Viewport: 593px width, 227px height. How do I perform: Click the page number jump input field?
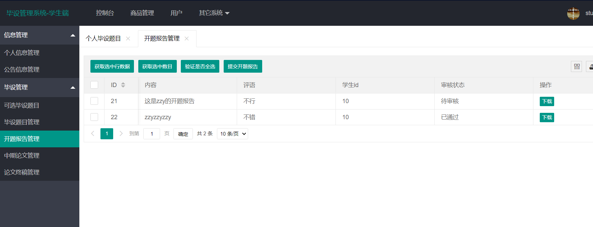pyautogui.click(x=152, y=134)
